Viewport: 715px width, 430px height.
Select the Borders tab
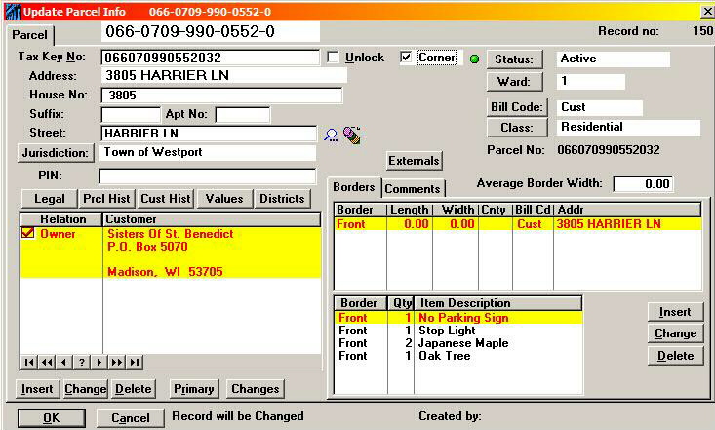(353, 187)
